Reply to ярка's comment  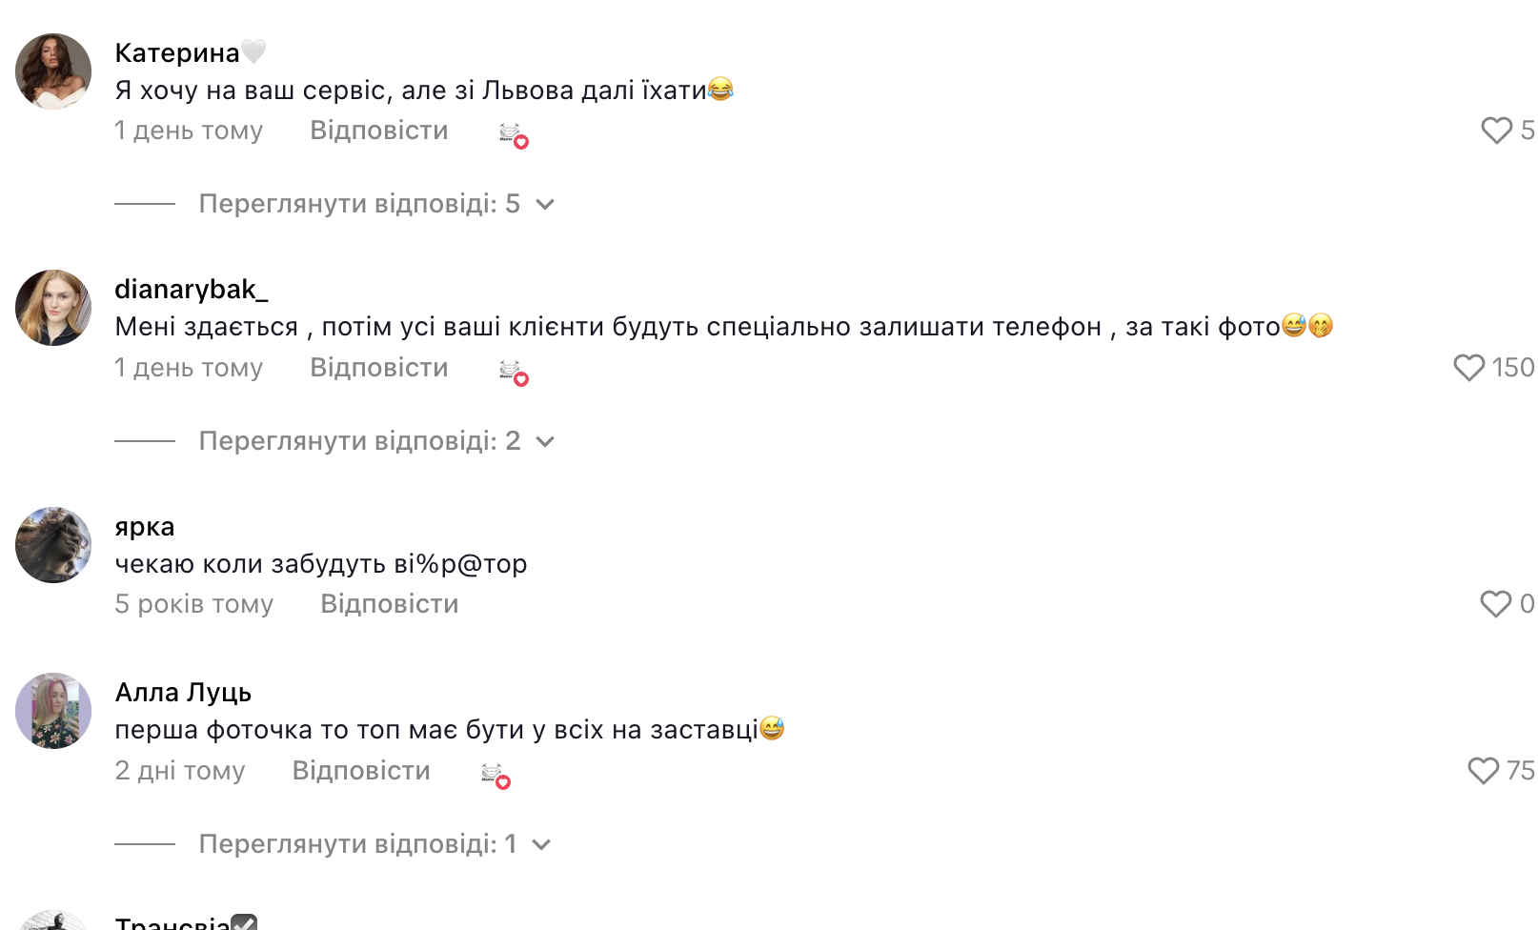389,604
